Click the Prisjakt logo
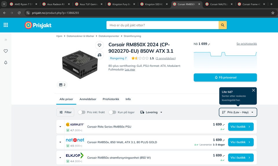The height and width of the screenshot is (166, 278). (x=38, y=25)
